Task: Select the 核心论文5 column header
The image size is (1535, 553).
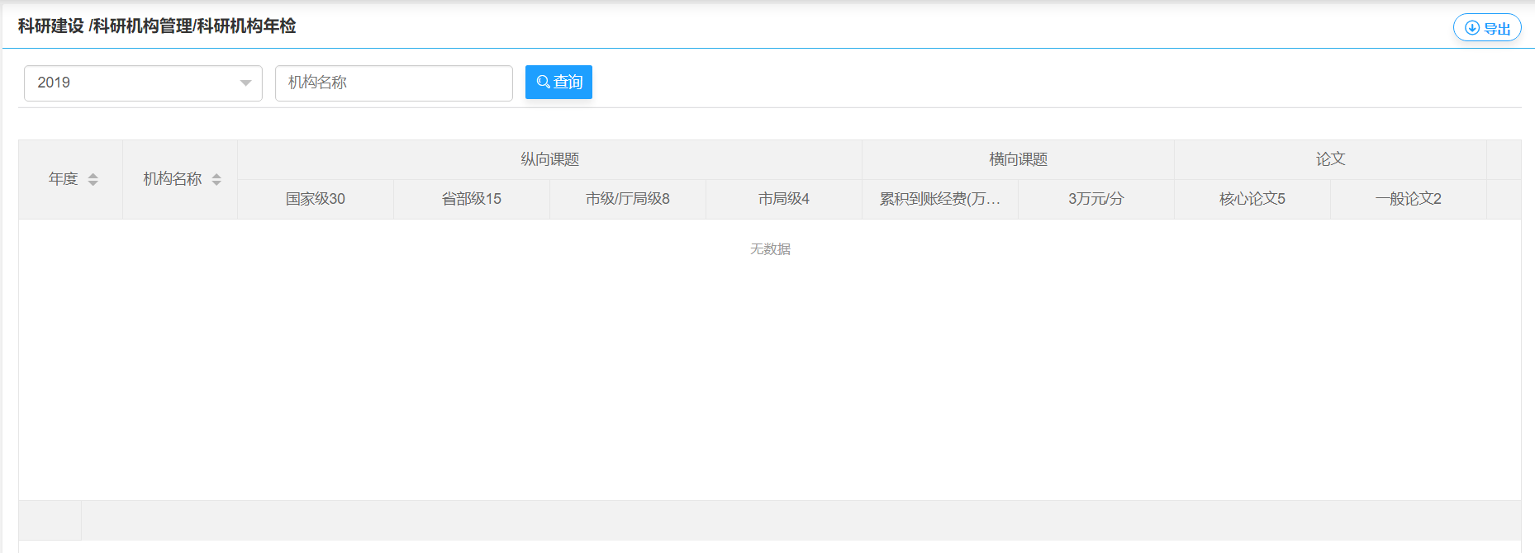Action: pos(1252,199)
